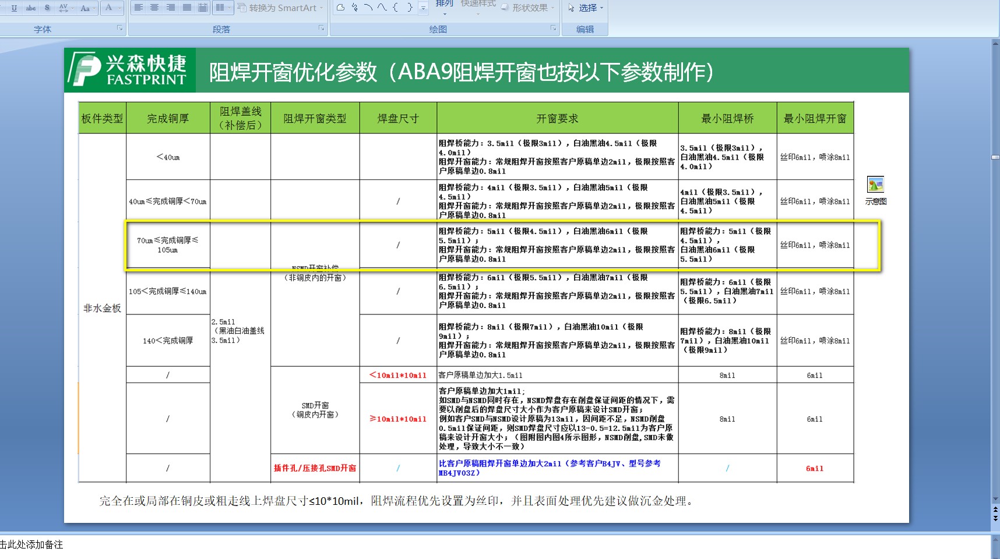Screen dimensions: 1000x559
Task: Select the curve shape tool
Action: click(382, 8)
